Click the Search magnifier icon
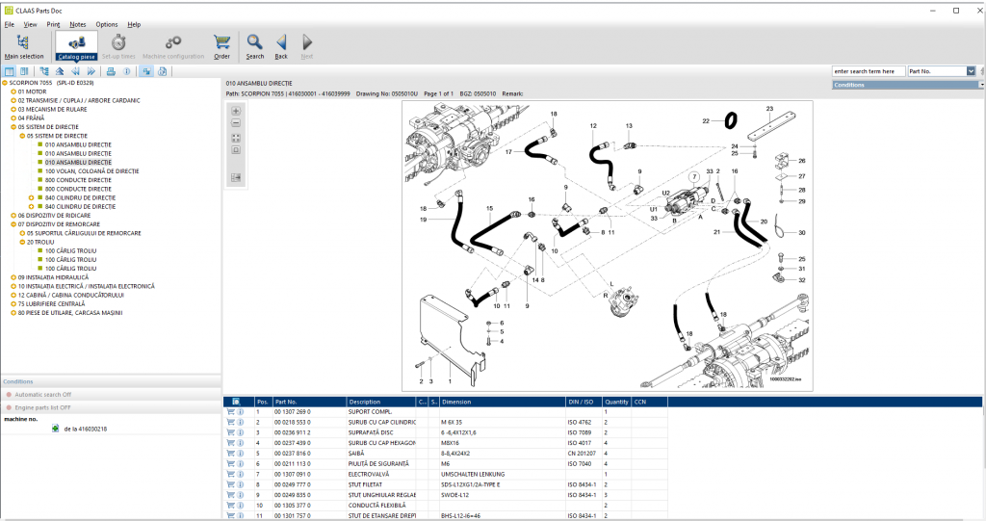 click(254, 45)
